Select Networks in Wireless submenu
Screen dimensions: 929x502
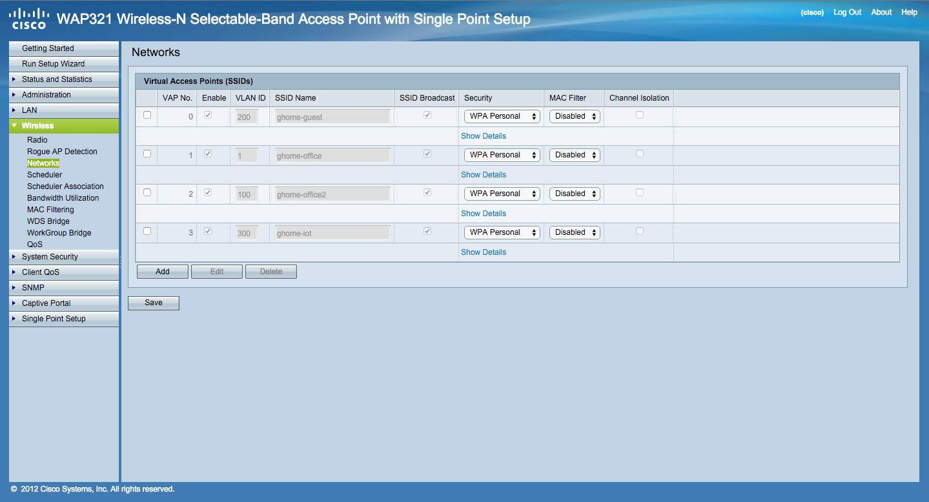[43, 163]
